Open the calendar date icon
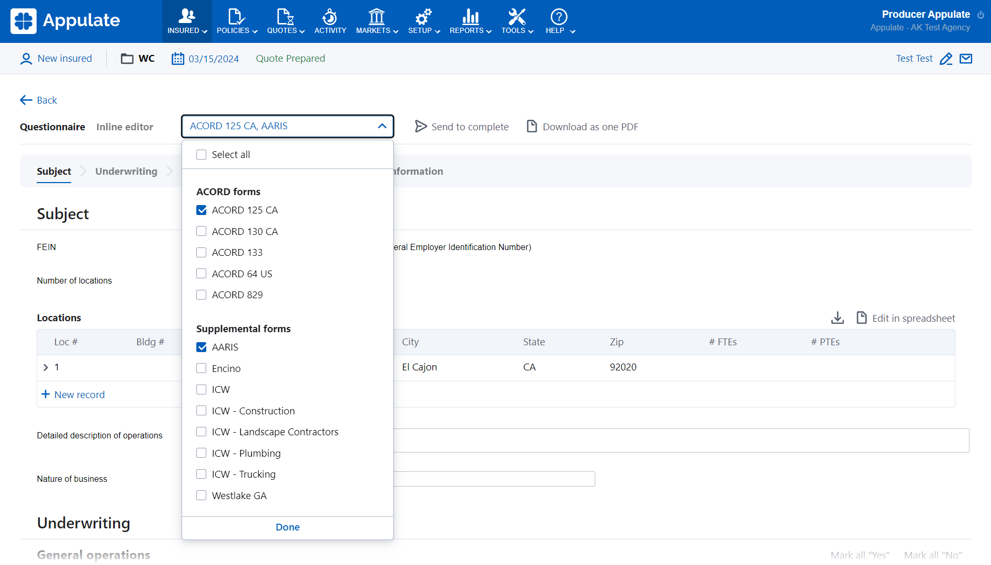Image resolution: width=991 pixels, height=565 pixels. click(178, 59)
